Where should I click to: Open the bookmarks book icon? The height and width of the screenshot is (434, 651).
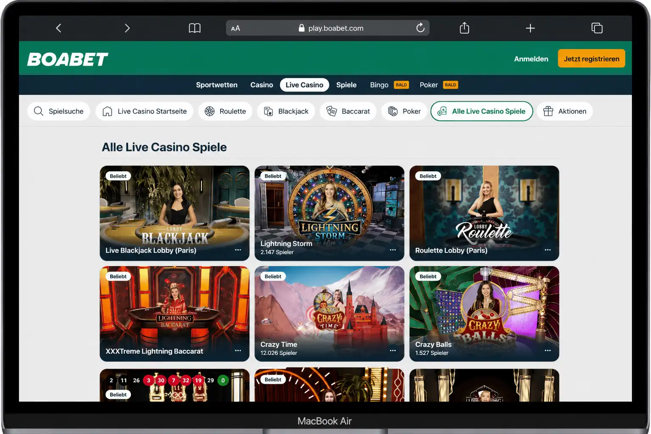tap(195, 28)
